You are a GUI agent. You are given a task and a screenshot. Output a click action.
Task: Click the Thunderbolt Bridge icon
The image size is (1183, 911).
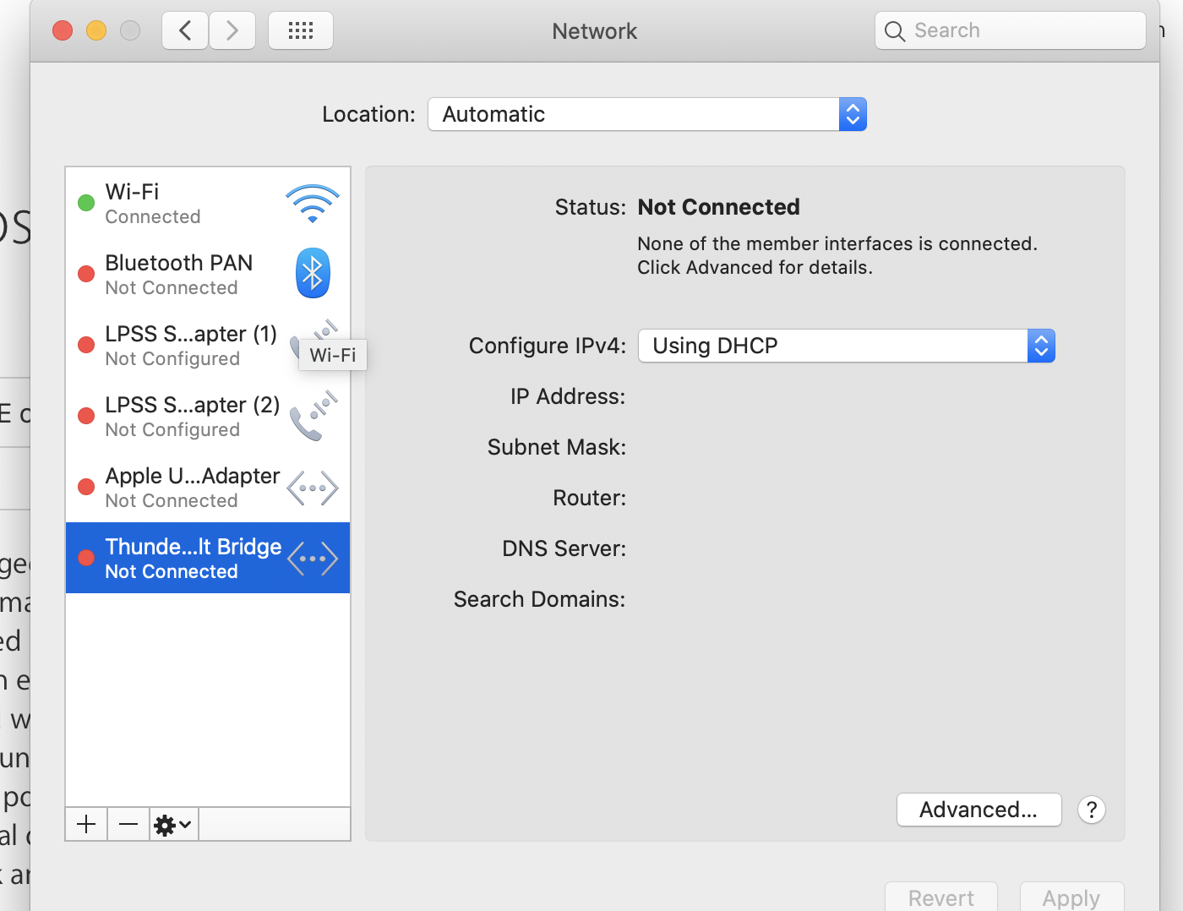(x=312, y=558)
